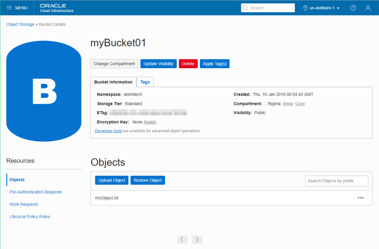Viewport: 379px width, 249px height.
Task: Open actions menu for myObject.txt
Action: [360, 198]
